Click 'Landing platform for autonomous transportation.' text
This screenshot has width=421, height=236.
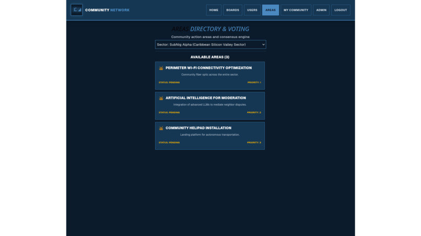pyautogui.click(x=209, y=135)
